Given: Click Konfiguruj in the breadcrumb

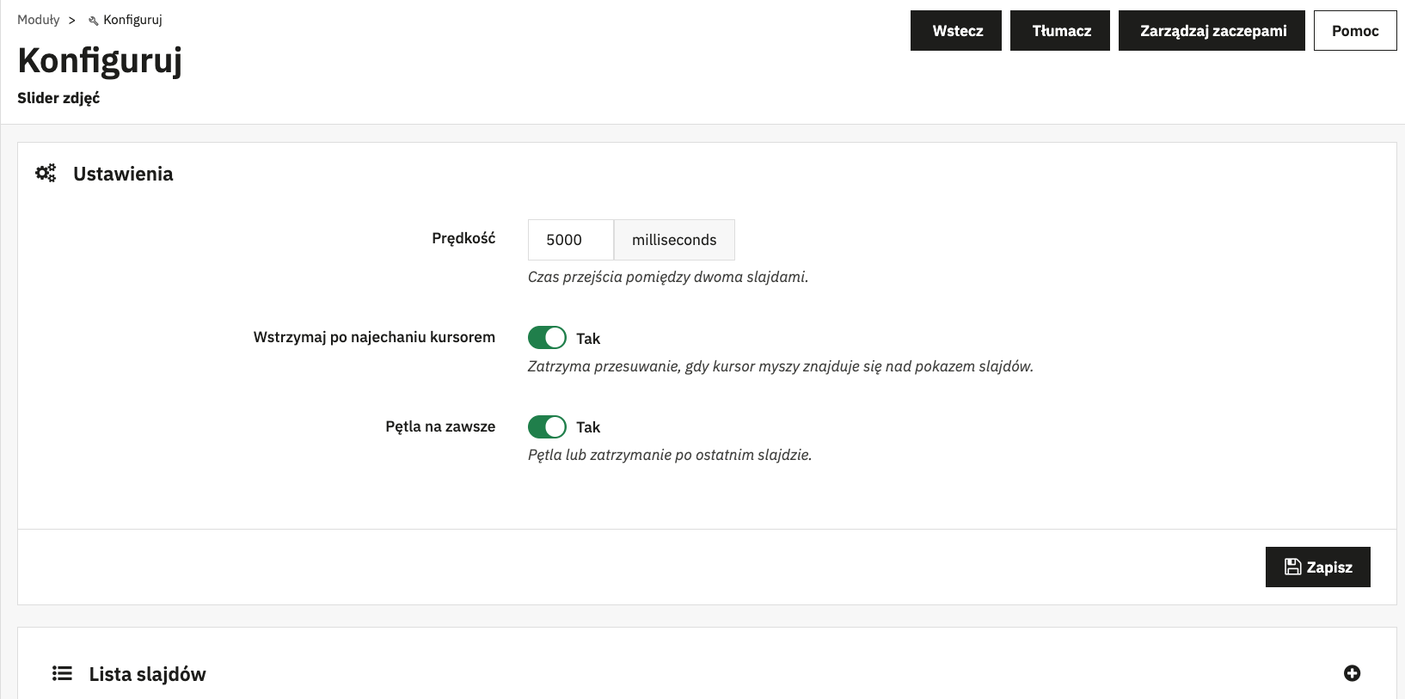Looking at the screenshot, I should click(132, 20).
